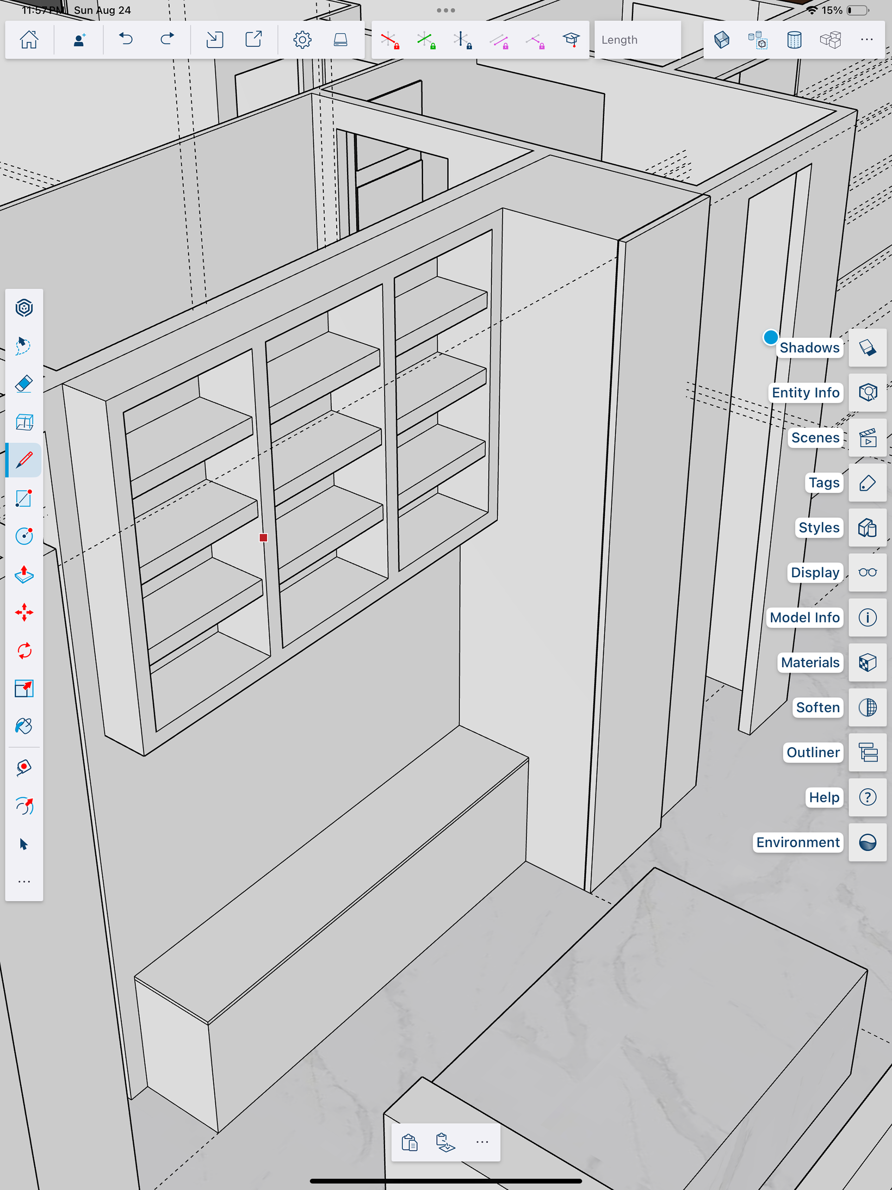Select the Eraser tool

tap(24, 384)
